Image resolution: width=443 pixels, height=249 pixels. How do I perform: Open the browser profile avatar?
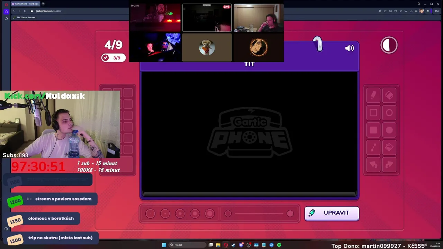point(422,11)
